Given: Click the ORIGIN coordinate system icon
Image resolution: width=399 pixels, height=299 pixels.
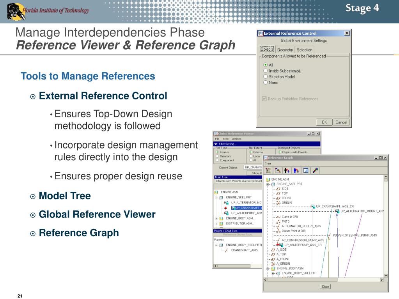Looking at the screenshot, I should (278, 203).
